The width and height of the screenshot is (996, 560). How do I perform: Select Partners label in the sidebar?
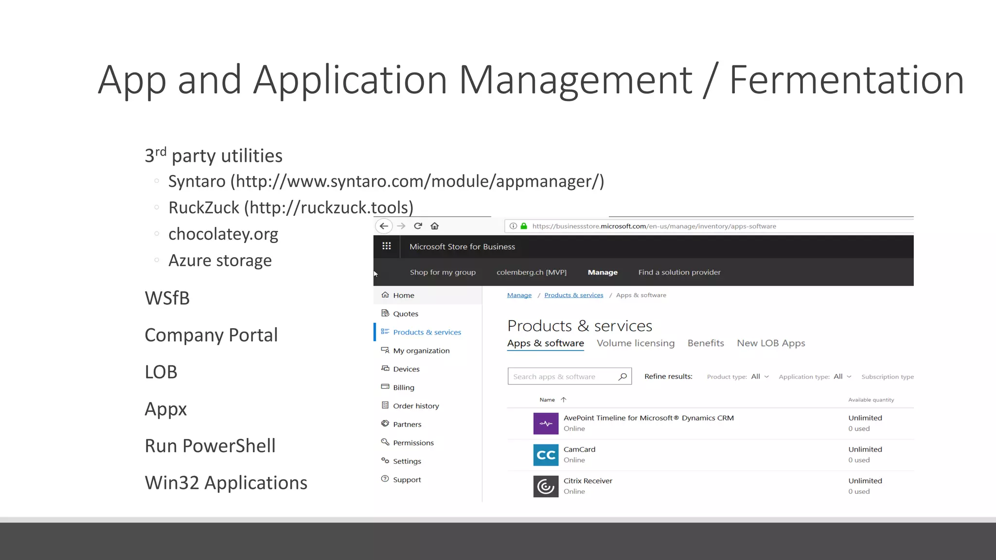(407, 424)
